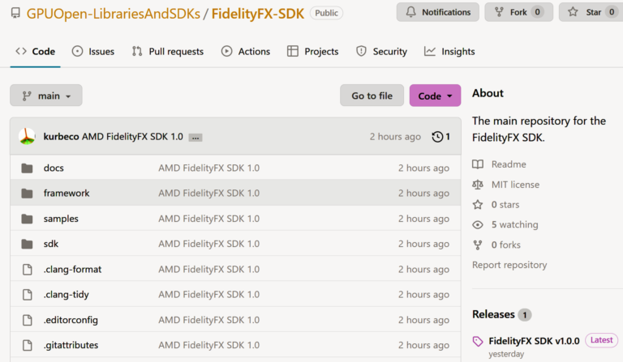Expand the commit message ellipsis button

(x=195, y=138)
